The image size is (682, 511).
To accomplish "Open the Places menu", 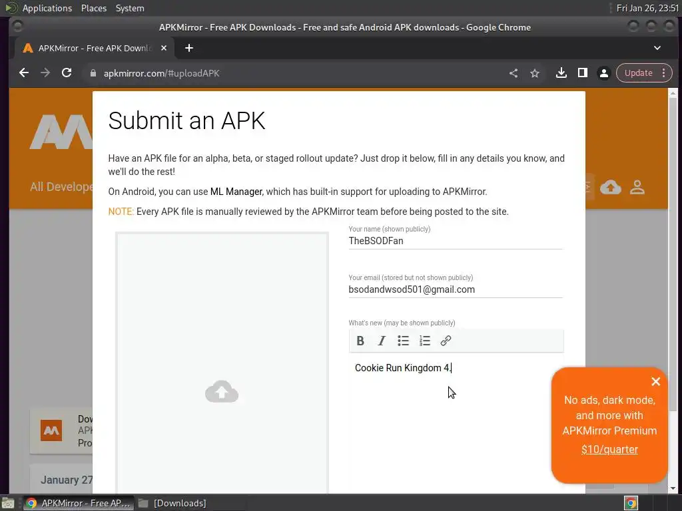I will pos(94,8).
